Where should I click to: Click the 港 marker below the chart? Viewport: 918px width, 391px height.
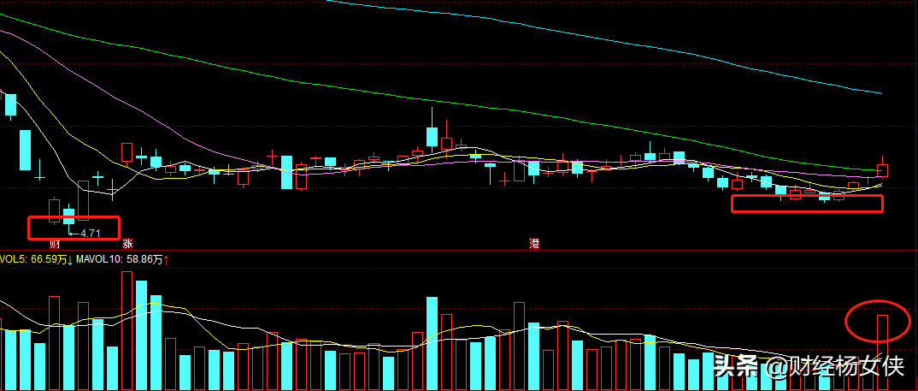tap(534, 245)
